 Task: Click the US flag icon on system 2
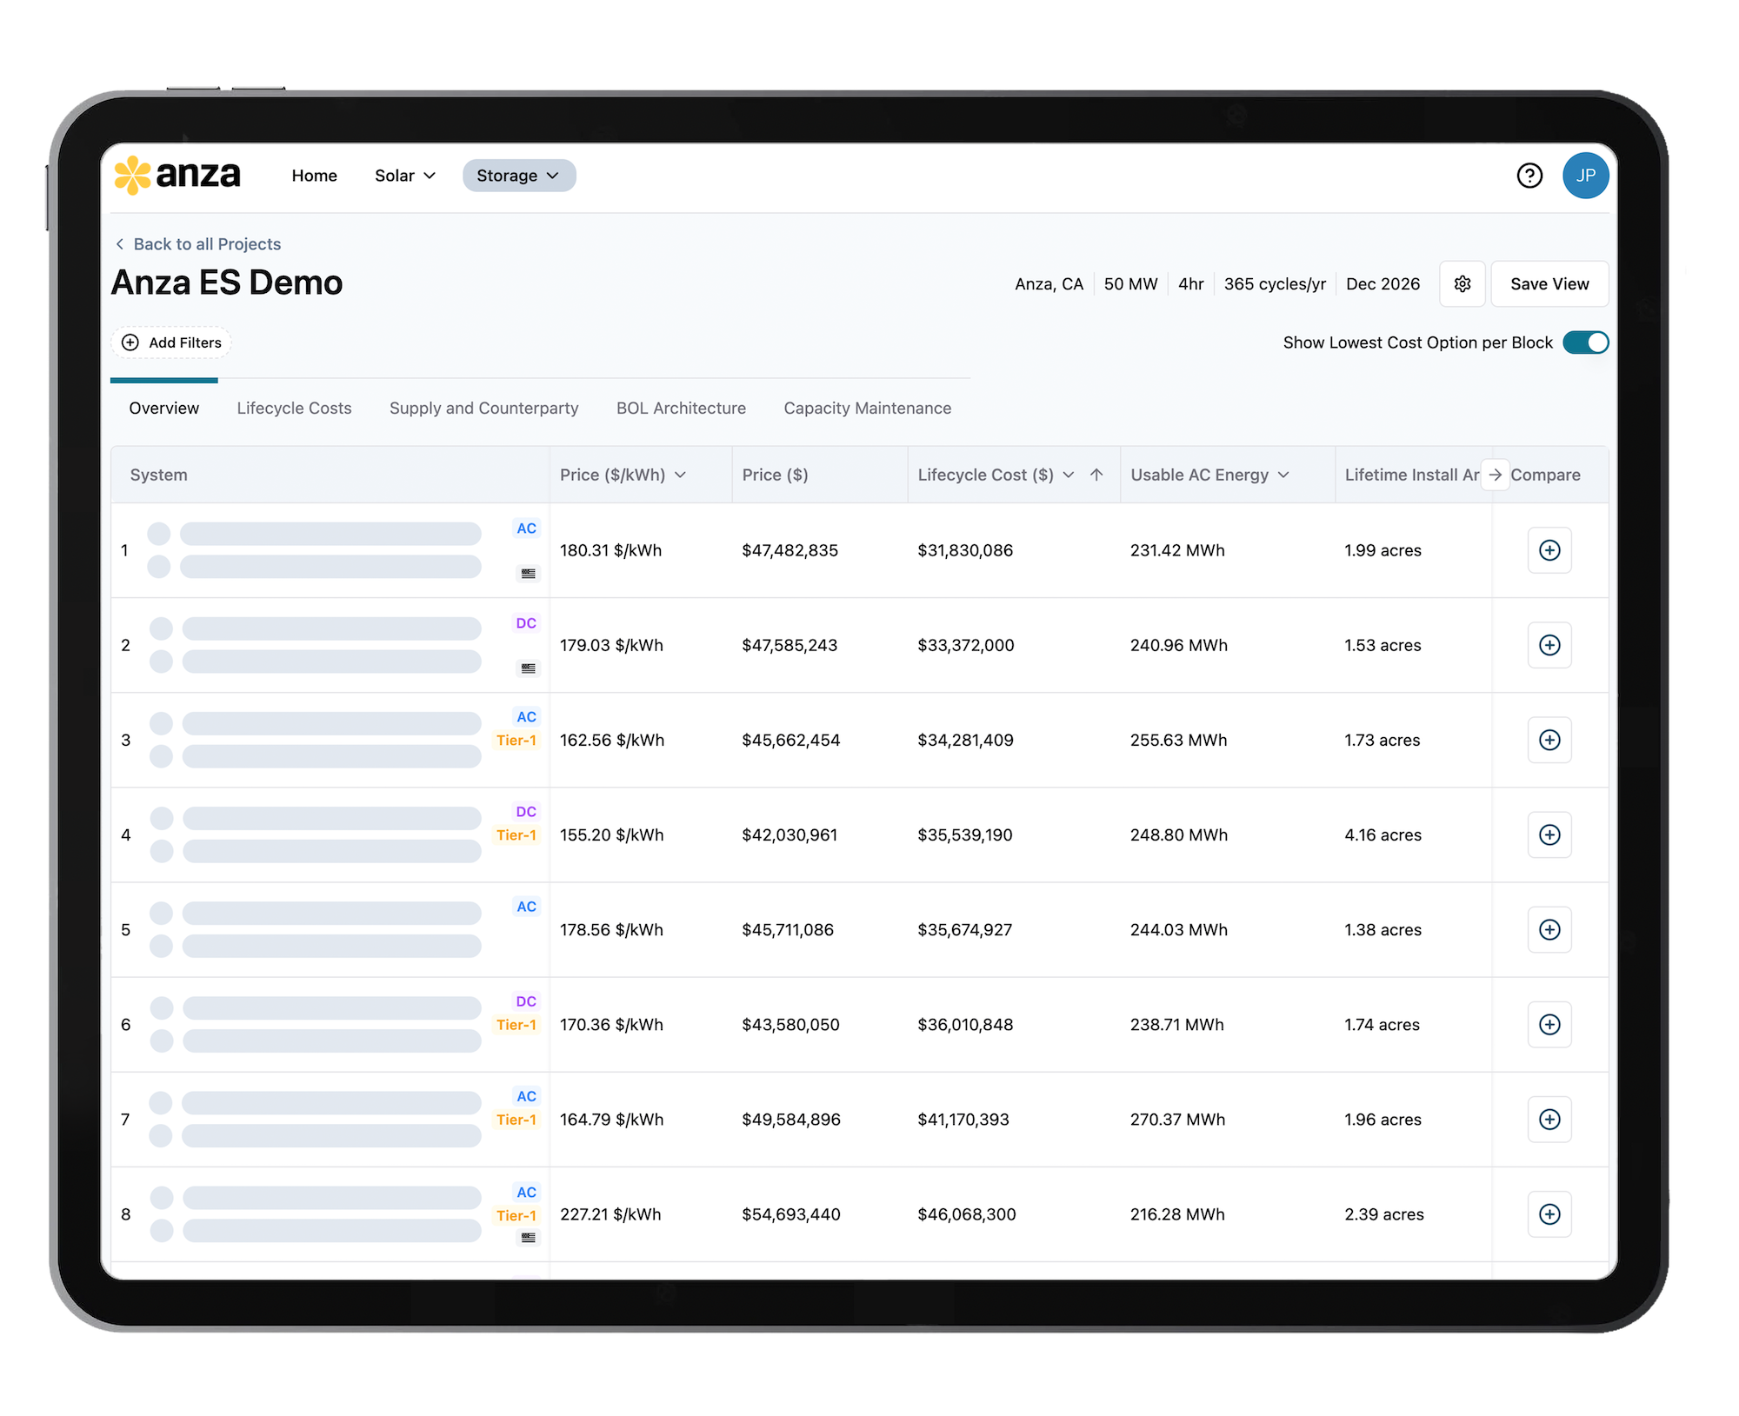[x=529, y=668]
